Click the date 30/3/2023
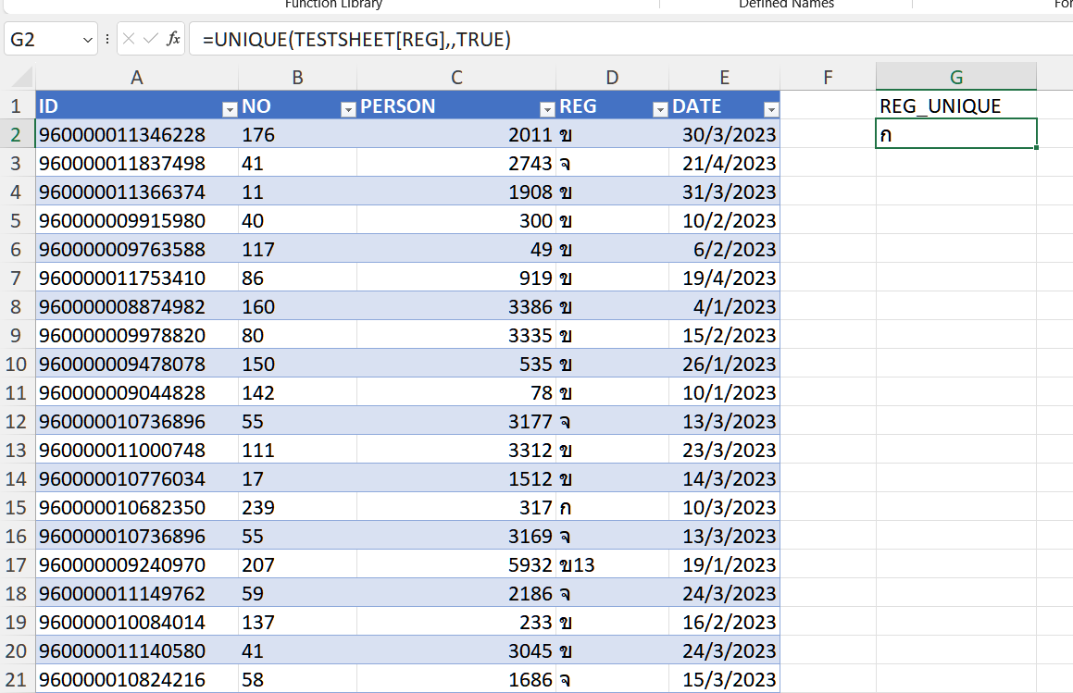This screenshot has height=693, width=1073. (x=724, y=135)
